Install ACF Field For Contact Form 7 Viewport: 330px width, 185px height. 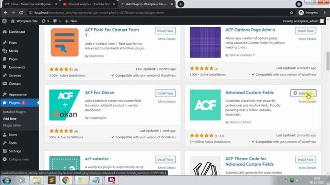point(165,31)
